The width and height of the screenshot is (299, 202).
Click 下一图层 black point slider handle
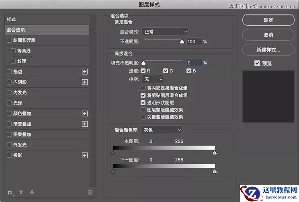tap(113, 171)
